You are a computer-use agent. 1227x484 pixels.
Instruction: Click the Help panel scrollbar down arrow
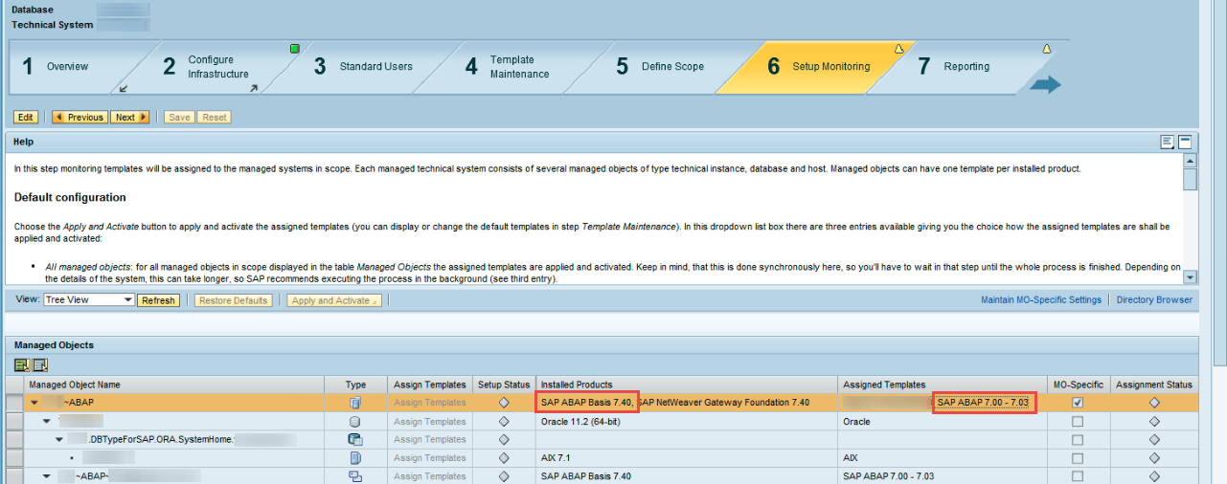(1190, 277)
